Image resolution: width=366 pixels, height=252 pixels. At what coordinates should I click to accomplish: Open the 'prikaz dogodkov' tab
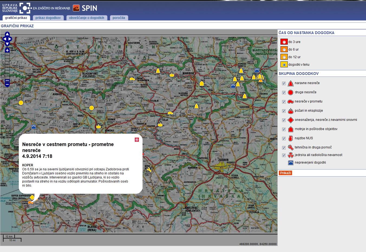coord(48,18)
